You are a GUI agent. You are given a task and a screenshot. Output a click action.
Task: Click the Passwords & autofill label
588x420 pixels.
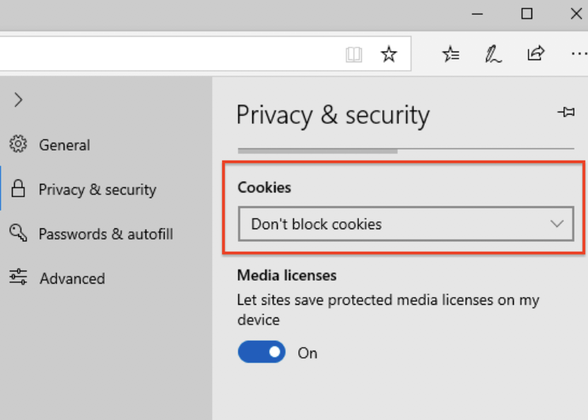point(105,234)
